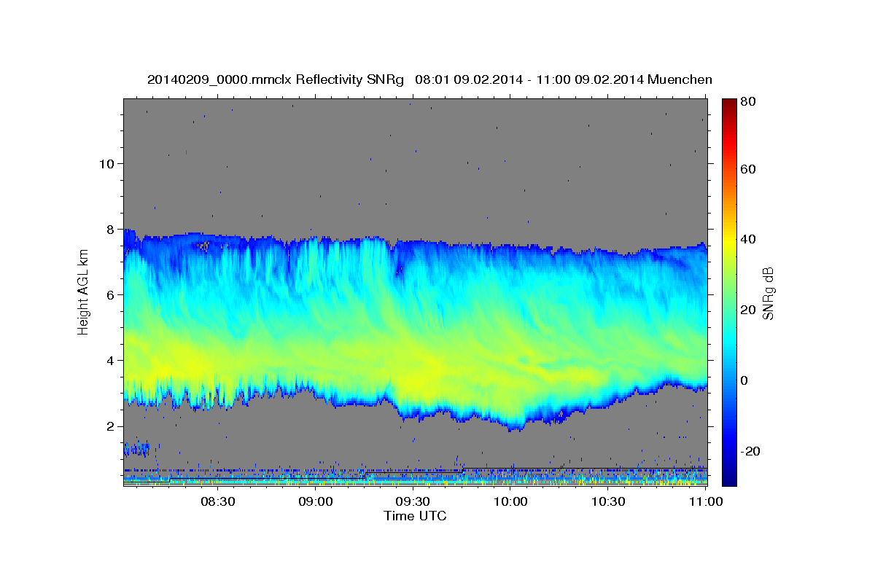Click the 10:30 time tick label

608,502
